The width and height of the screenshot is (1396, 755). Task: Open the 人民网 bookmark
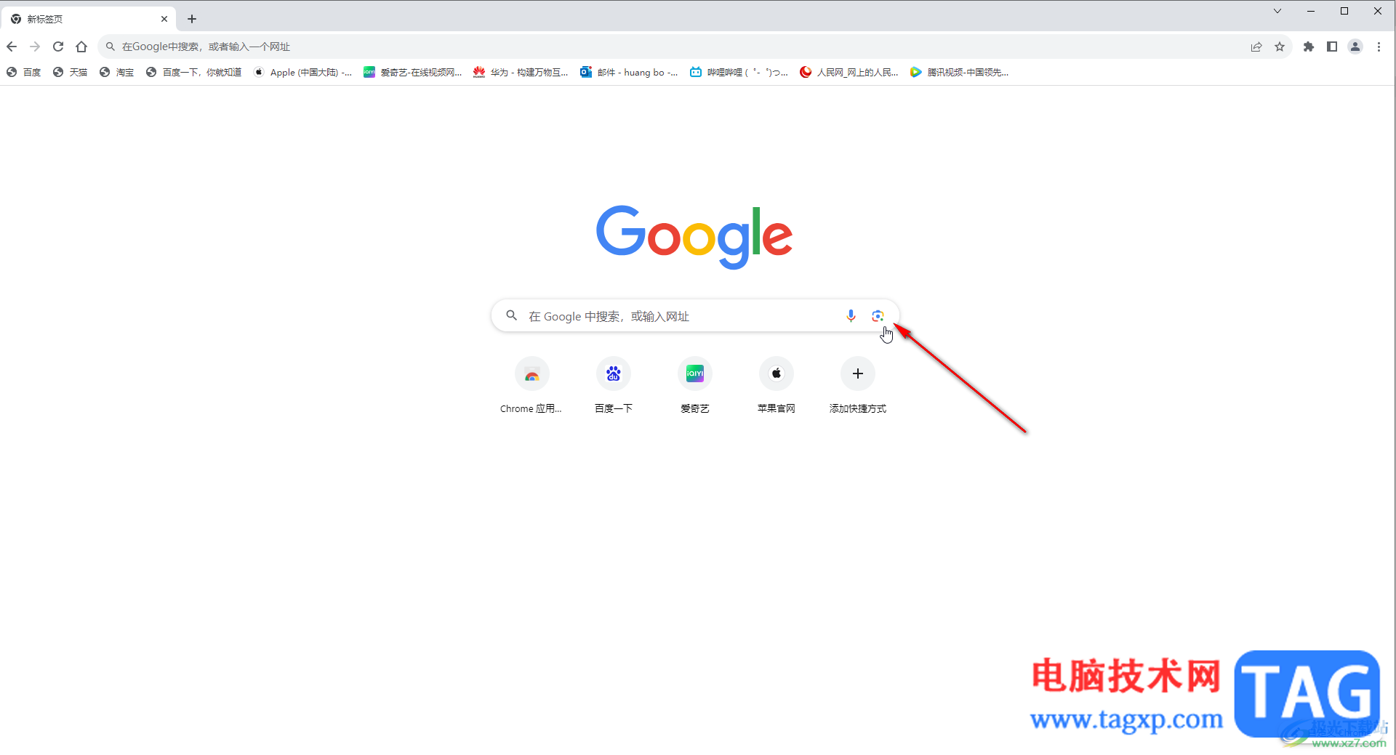849,72
